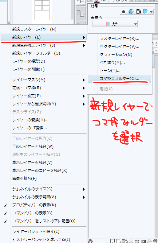This screenshot has width=158, height=243.
Task: Expand the レイヤーから選択範囲(Y) submenu
Action: click(x=44, y=104)
